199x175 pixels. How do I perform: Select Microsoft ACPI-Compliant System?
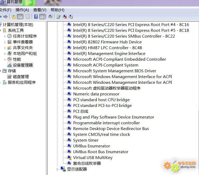[106, 65]
